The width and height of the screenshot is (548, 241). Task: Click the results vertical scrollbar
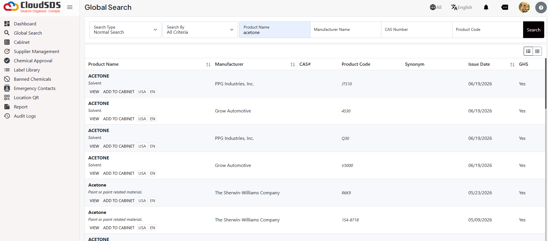(x=546, y=84)
